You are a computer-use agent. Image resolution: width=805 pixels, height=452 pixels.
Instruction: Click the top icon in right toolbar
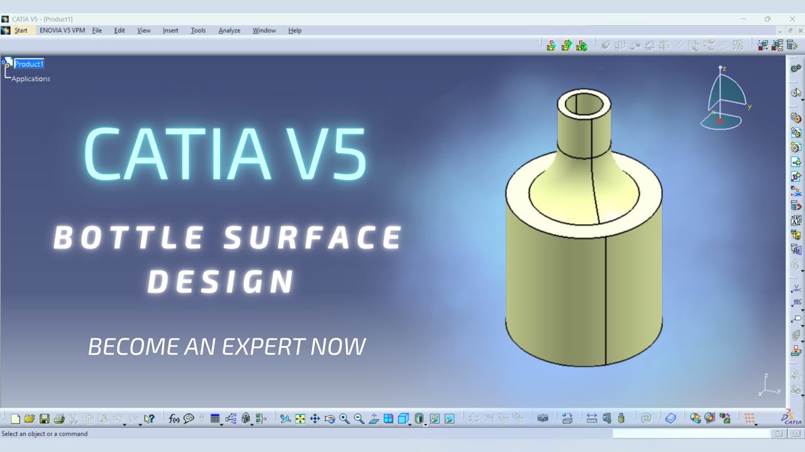click(x=796, y=68)
